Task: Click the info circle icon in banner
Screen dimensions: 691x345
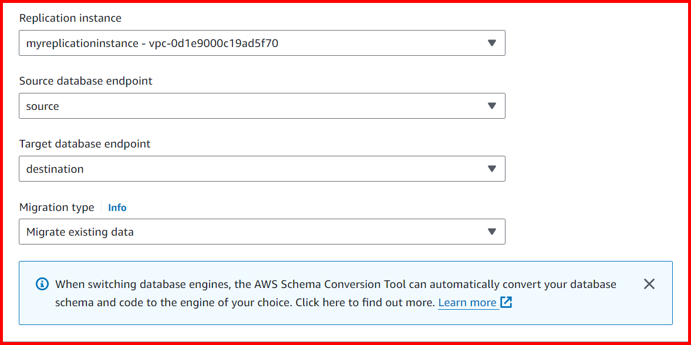Action: pos(41,284)
